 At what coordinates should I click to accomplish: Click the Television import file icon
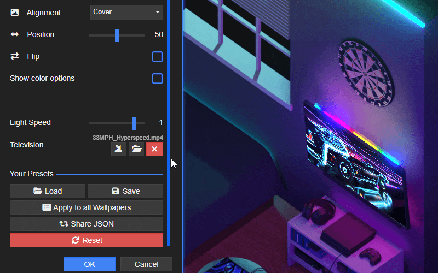click(119, 149)
